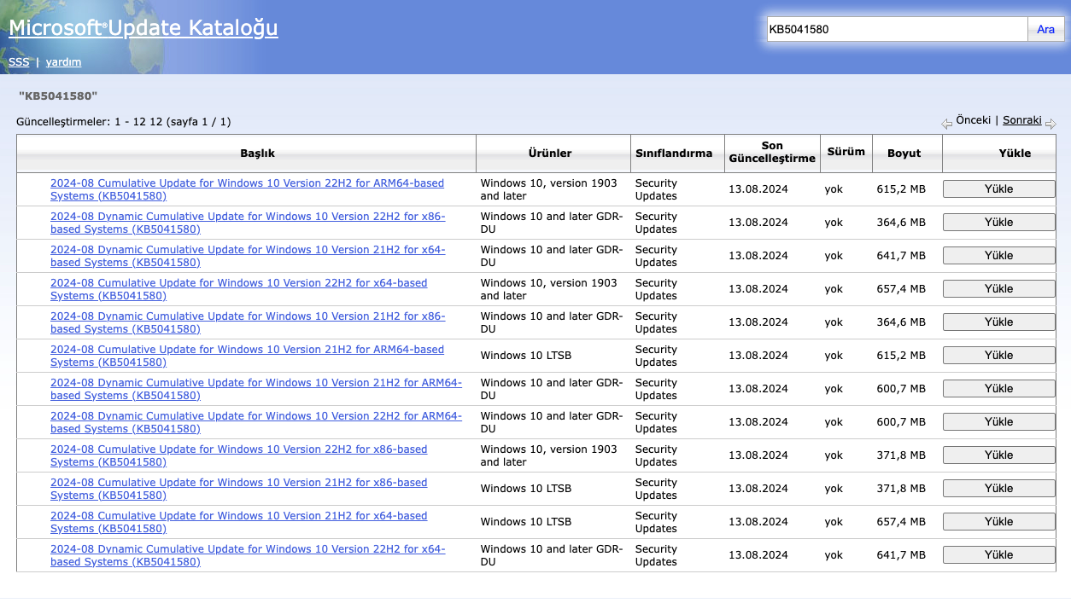
Task: Open the SSS link
Action: click(18, 61)
